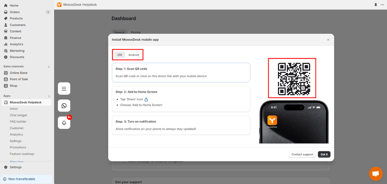The width and height of the screenshot is (387, 184).
Task: Click the Online Store icon
Action: [x=6, y=73]
